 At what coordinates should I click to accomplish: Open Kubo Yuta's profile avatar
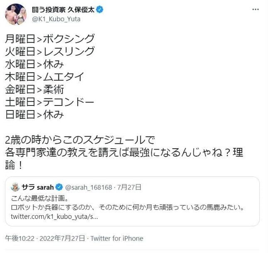click(15, 14)
